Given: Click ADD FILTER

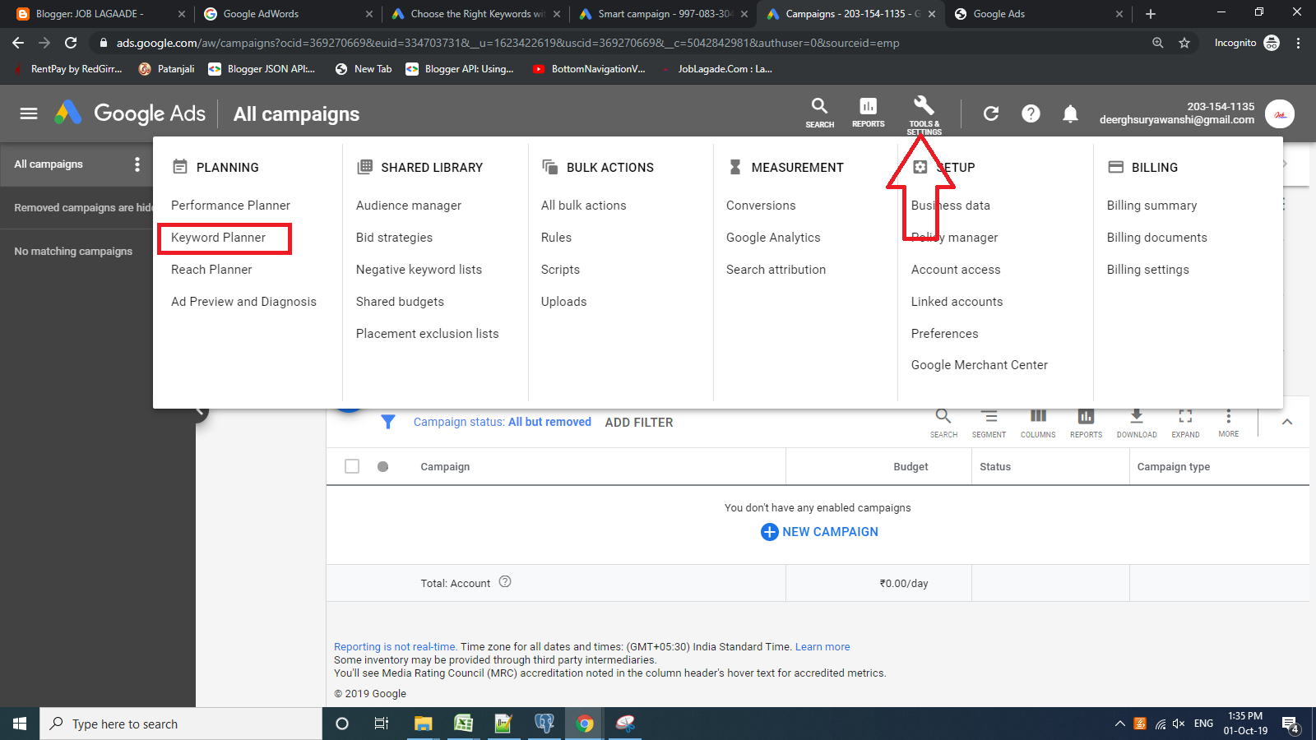Looking at the screenshot, I should coord(639,423).
